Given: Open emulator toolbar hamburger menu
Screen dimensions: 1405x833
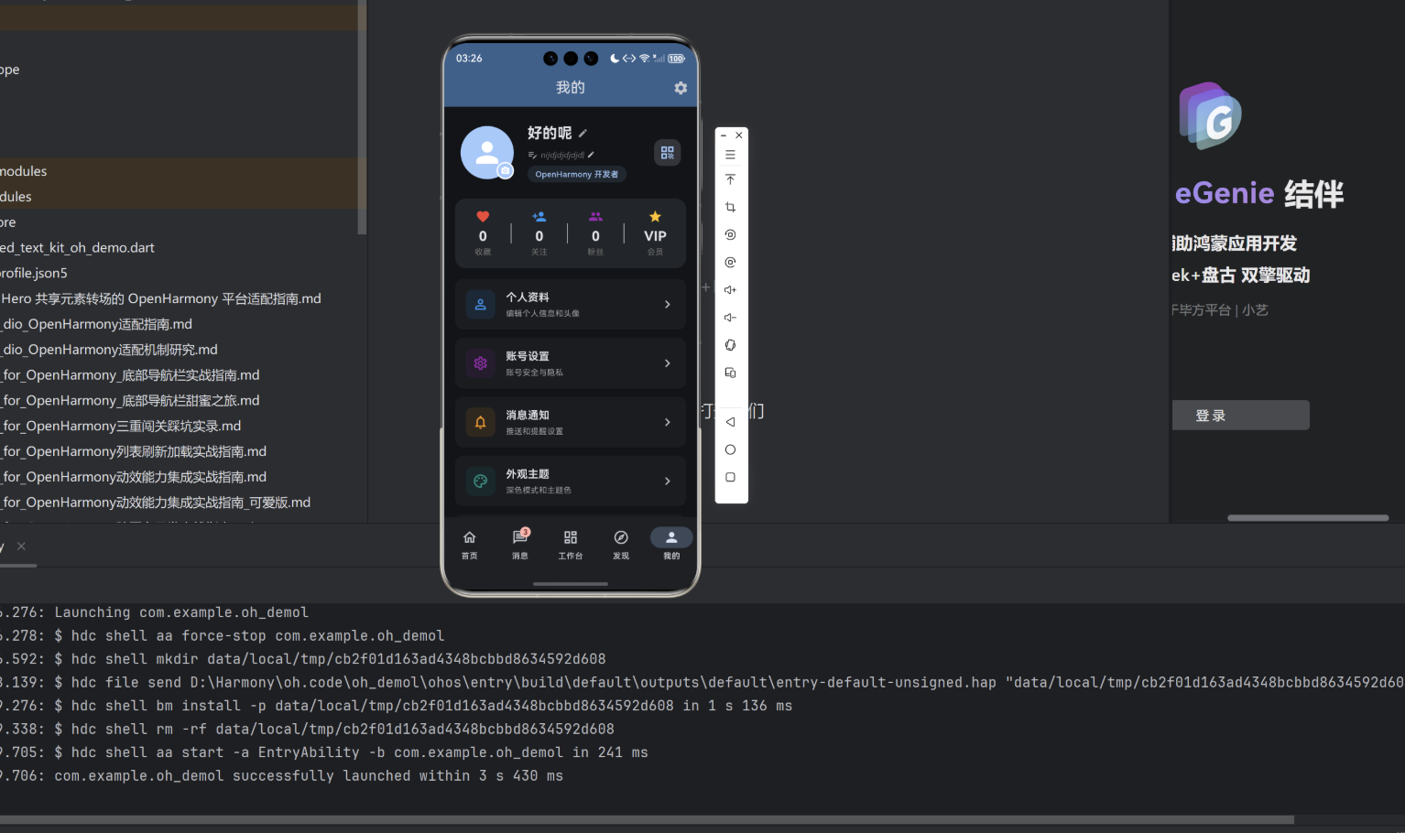Looking at the screenshot, I should pos(730,155).
